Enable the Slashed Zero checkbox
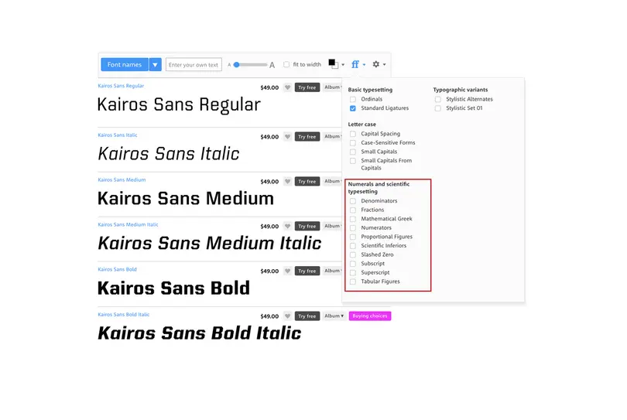 353,254
